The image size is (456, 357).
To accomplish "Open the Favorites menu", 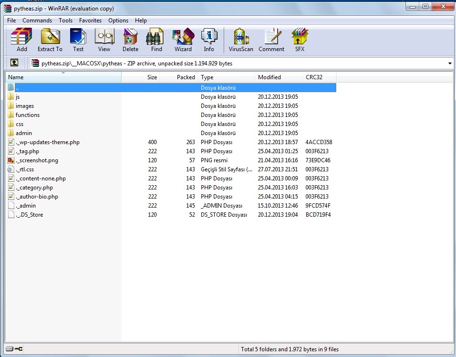I will (x=90, y=21).
